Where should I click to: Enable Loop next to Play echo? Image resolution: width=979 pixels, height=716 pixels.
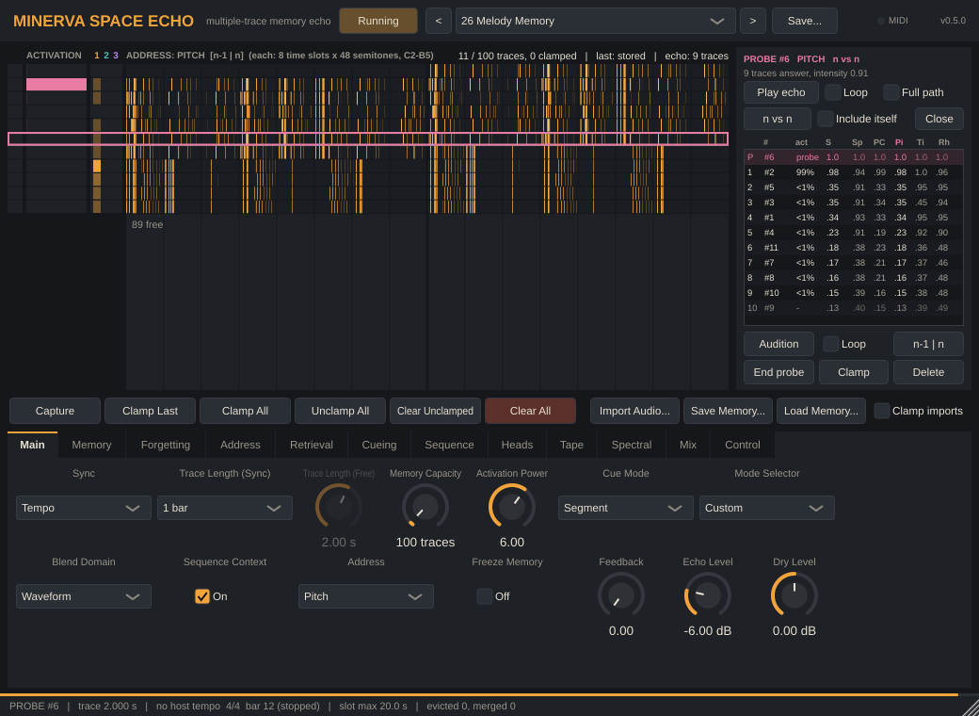833,92
